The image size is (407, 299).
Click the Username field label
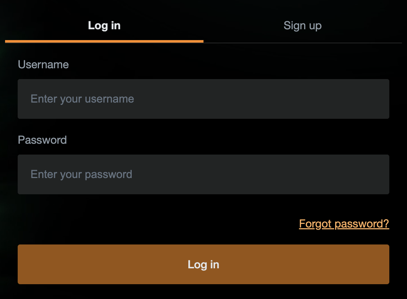(x=43, y=65)
